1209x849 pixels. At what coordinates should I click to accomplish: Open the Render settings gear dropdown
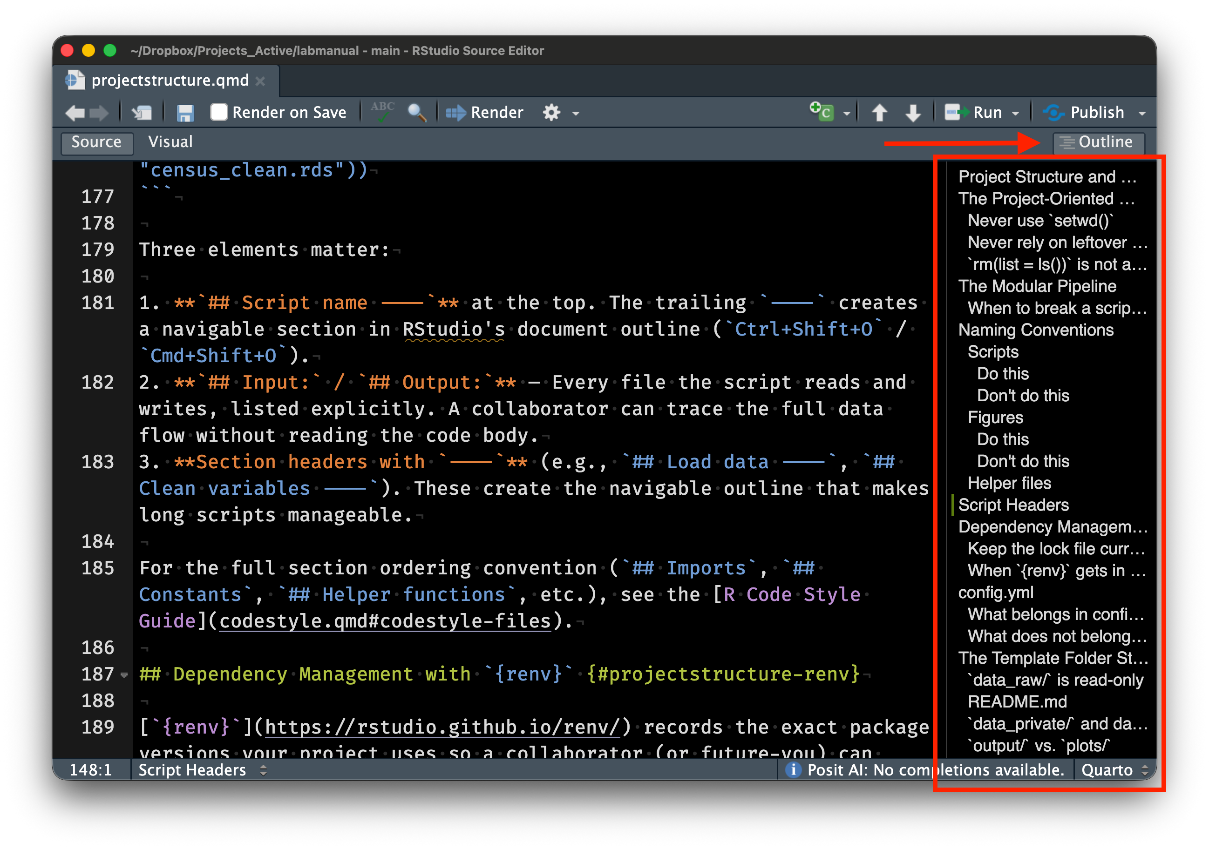pos(556,112)
